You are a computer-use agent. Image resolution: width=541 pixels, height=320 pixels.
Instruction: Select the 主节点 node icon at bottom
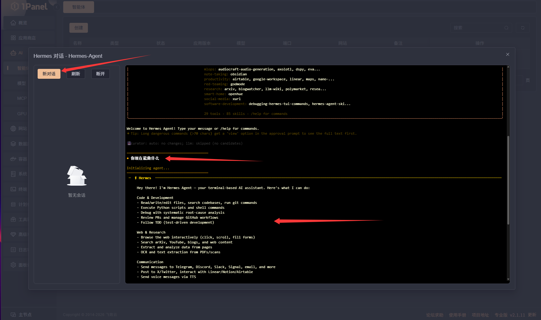point(13,315)
